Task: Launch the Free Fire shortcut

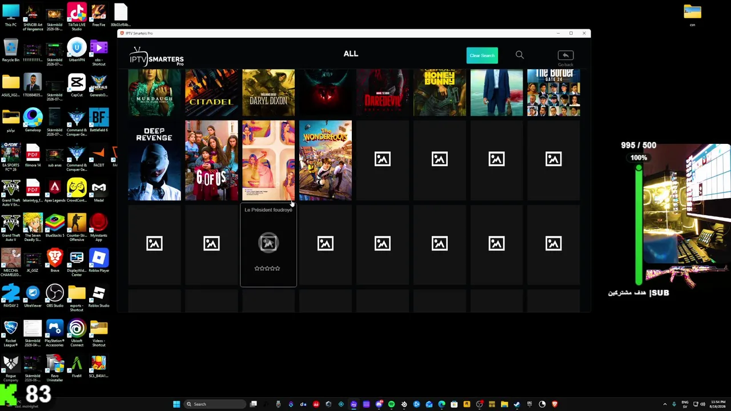Action: (x=99, y=15)
